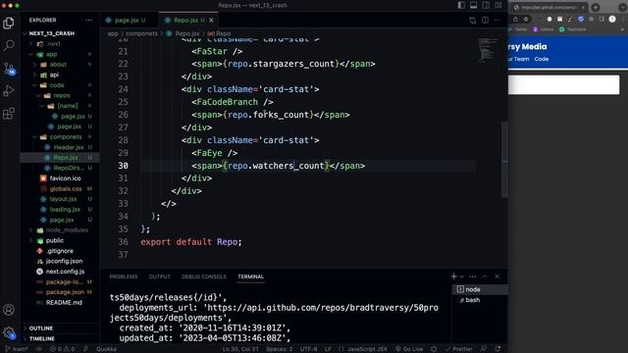
Task: Click the editor minimap preview
Action: coord(488,50)
